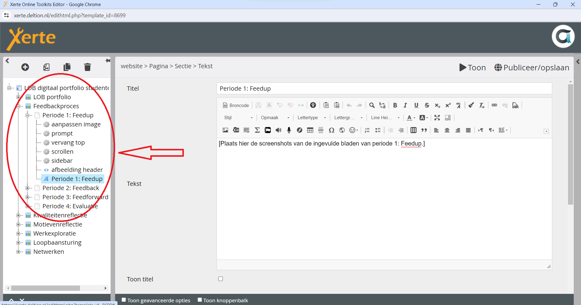Click Publiceer/opslaan button
This screenshot has height=305, width=581.
pos(532,67)
